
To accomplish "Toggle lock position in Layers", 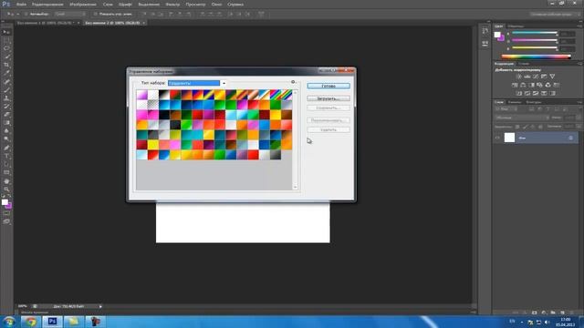I will click(533, 127).
